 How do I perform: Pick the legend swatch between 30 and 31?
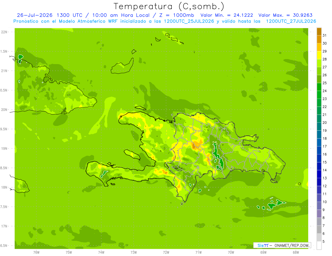pyautogui.click(x=319, y=39)
